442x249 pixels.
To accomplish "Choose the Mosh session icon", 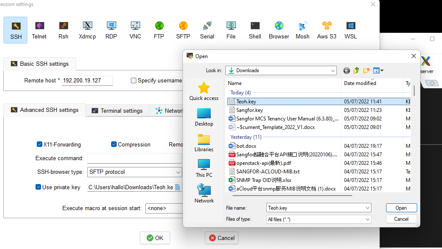I will (303, 30).
